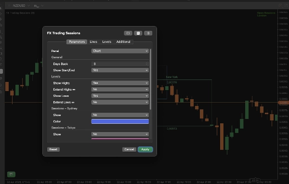
Task: Click the 'Sessions – Sydney' section heading
Action: coord(65,108)
